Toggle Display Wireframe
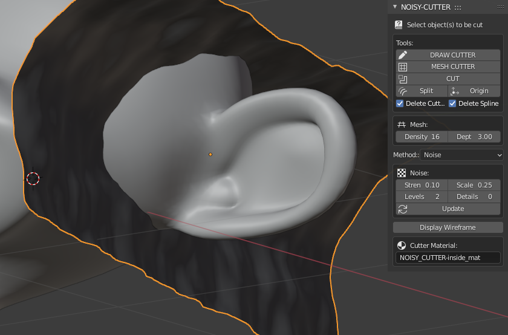The height and width of the screenshot is (335, 508). click(448, 227)
